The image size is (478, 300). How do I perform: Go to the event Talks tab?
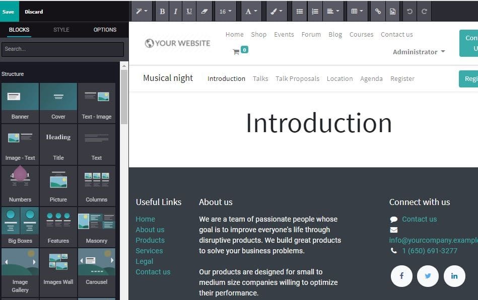260,78
